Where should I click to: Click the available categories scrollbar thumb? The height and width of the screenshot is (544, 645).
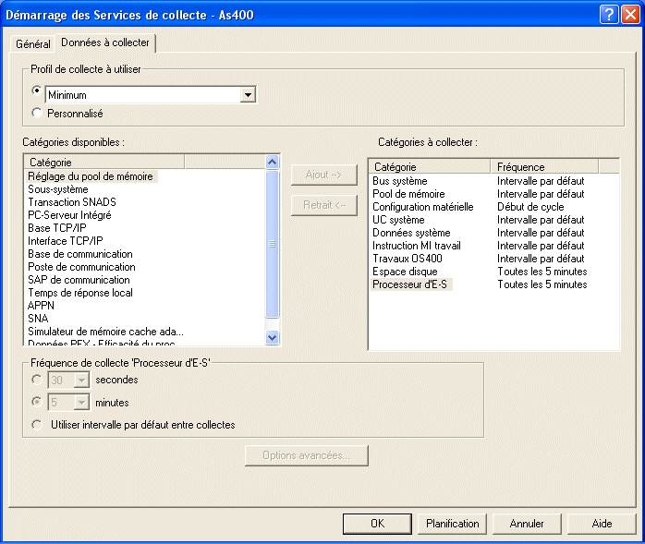(x=272, y=244)
